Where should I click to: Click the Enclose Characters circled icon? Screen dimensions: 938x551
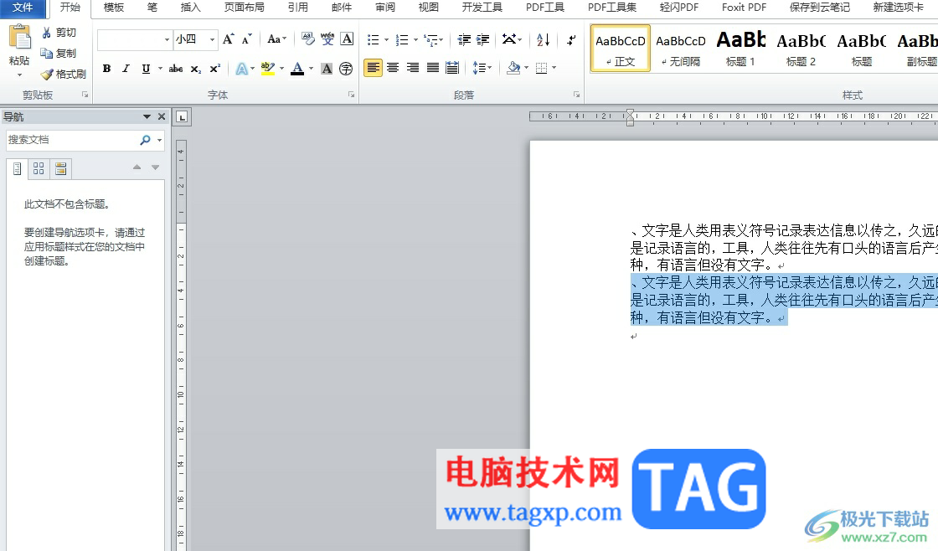click(346, 69)
